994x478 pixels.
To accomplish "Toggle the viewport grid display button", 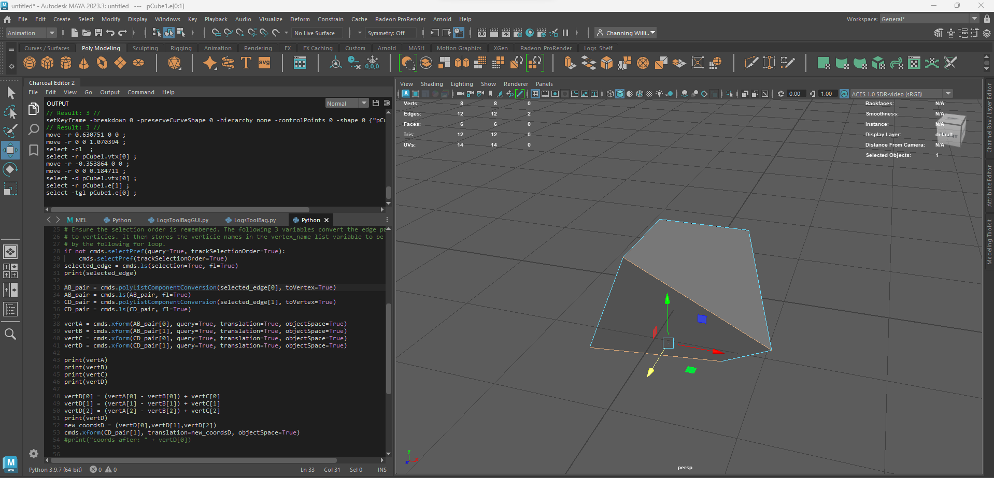I will coord(535,94).
